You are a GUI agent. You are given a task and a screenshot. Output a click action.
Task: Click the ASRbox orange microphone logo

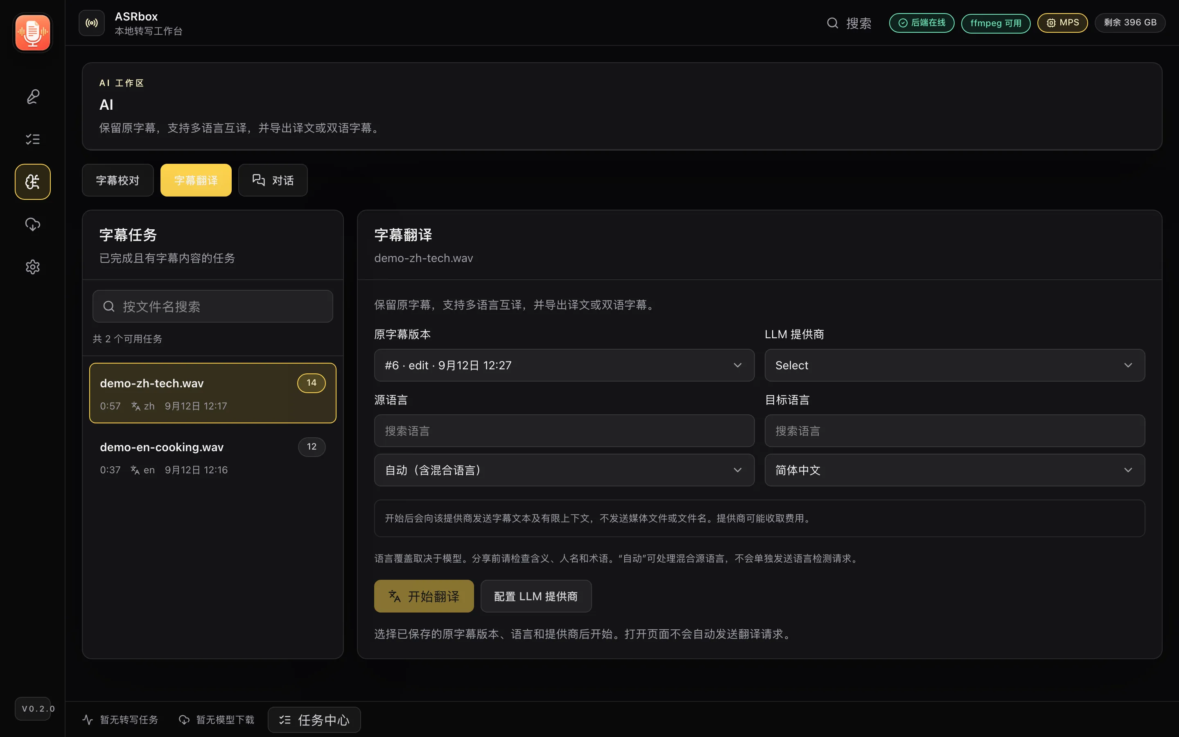pyautogui.click(x=32, y=32)
